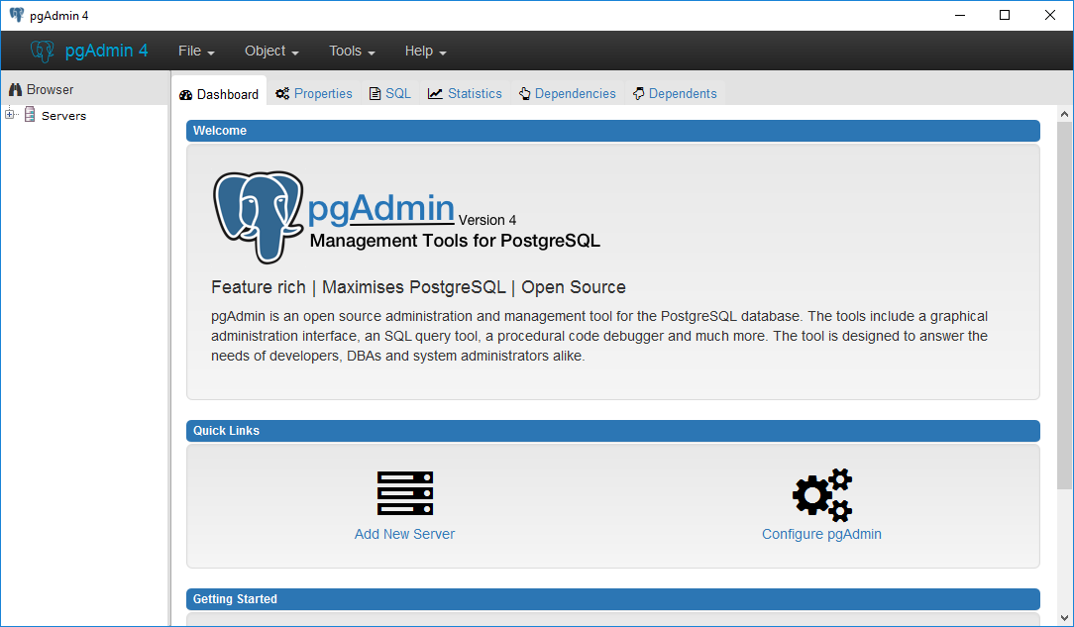Click the Configure pgAdmin link
Screen dimensions: 1074x627
tap(822, 534)
